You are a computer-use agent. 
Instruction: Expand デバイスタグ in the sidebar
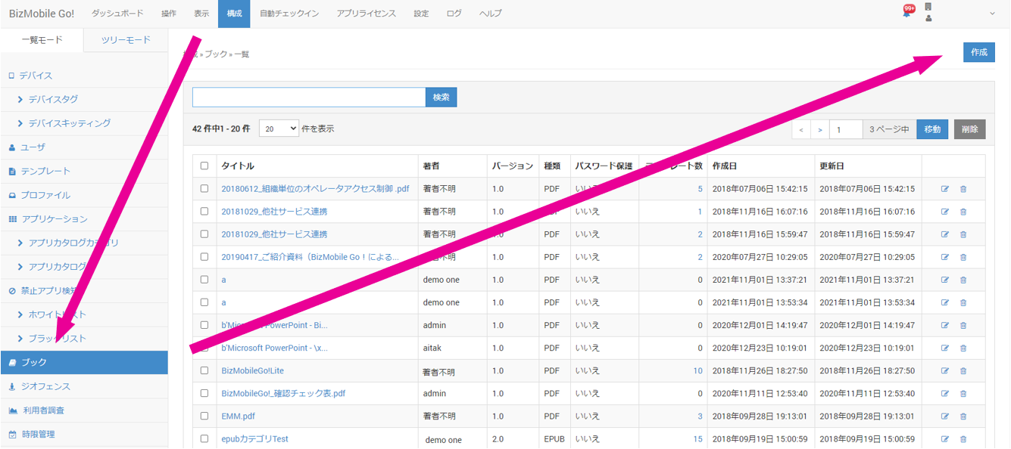(x=53, y=99)
